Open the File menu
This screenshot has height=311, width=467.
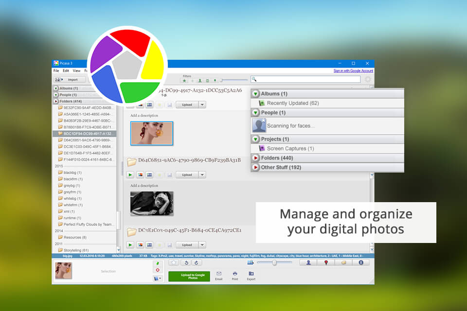pos(56,71)
